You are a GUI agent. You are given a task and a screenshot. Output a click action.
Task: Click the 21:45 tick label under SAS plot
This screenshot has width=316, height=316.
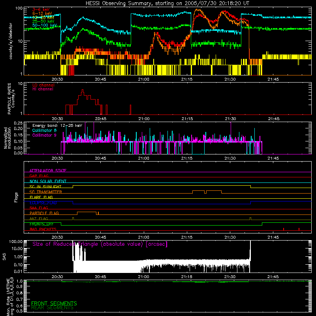[x=273, y=277]
